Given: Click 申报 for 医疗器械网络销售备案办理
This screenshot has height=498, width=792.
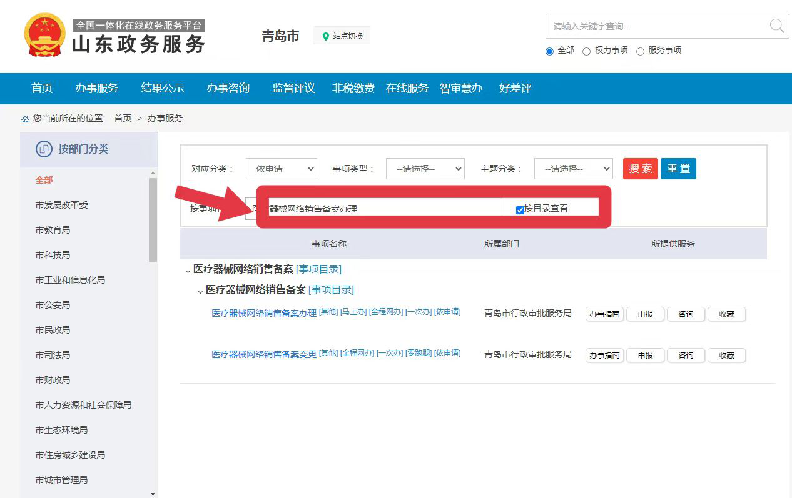Looking at the screenshot, I should 645,314.
